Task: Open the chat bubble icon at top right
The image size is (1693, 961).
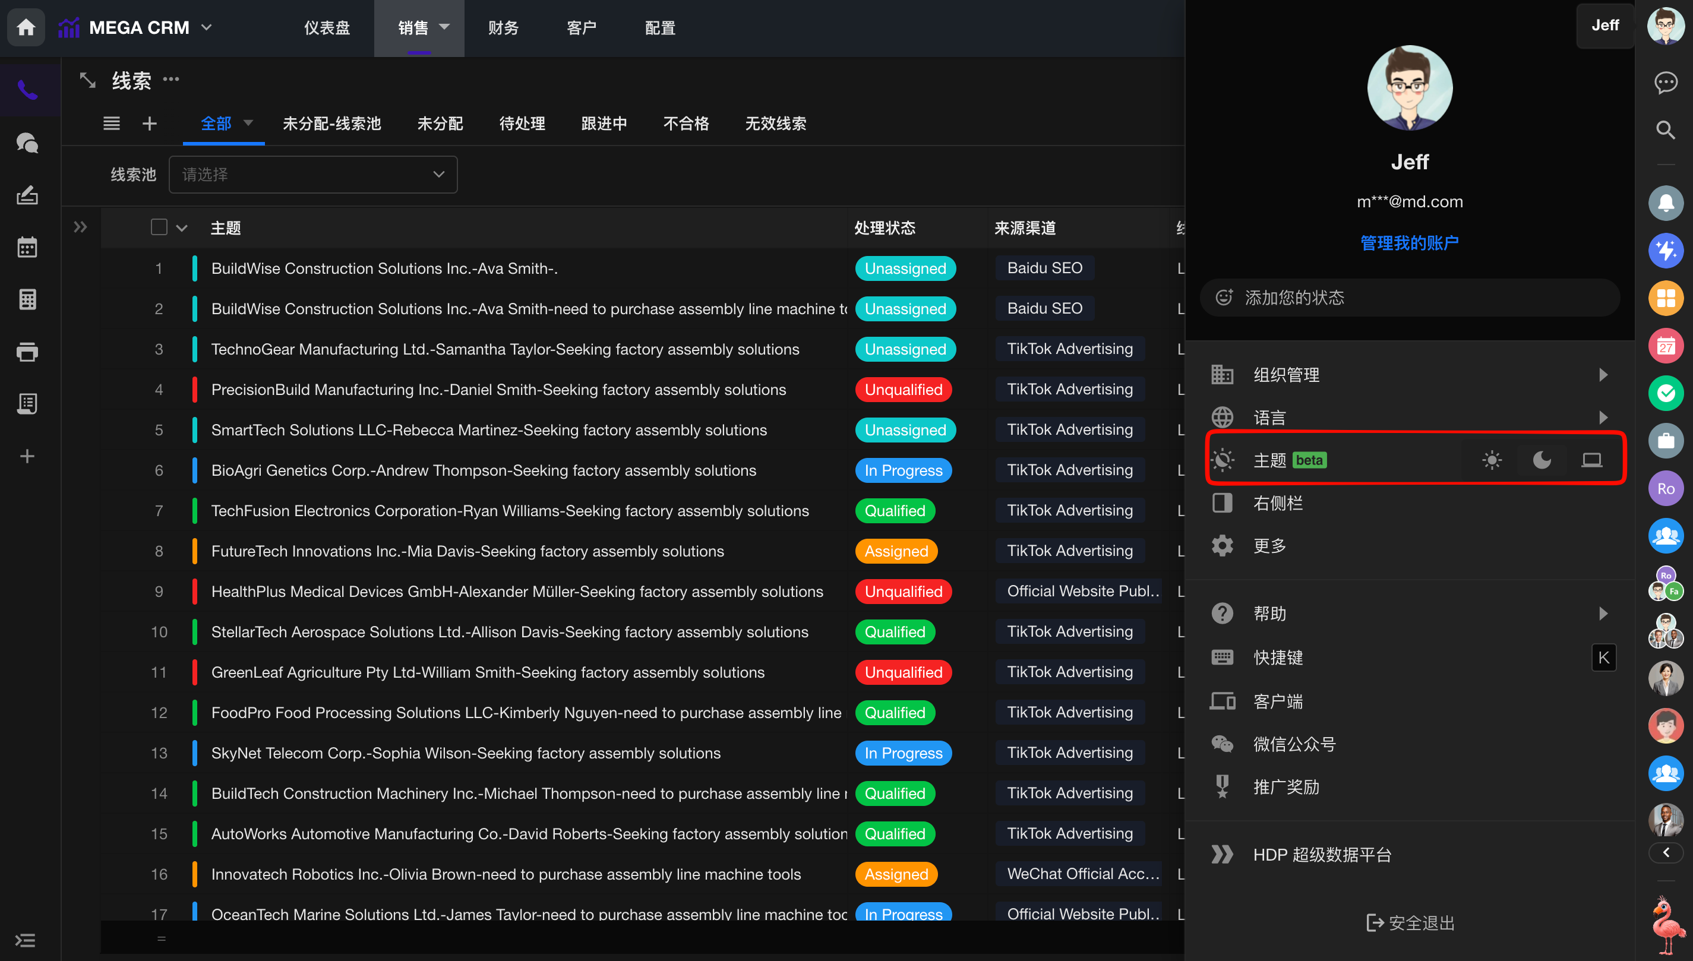Action: (1665, 83)
